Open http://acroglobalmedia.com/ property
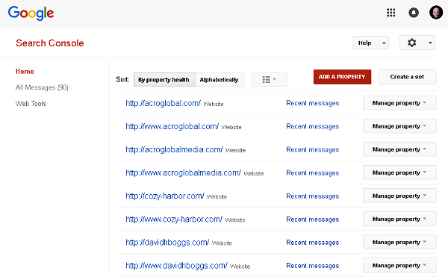This screenshot has height=277, width=448. coord(174,149)
